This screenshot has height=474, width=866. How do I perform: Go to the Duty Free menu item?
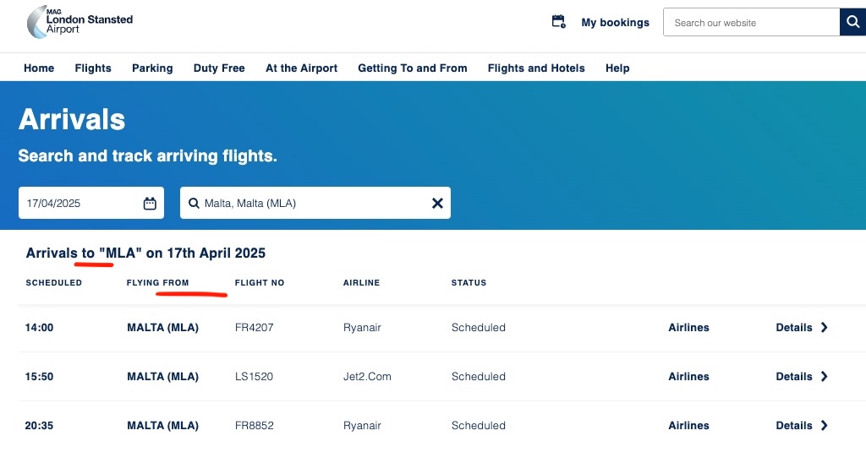[x=219, y=68]
